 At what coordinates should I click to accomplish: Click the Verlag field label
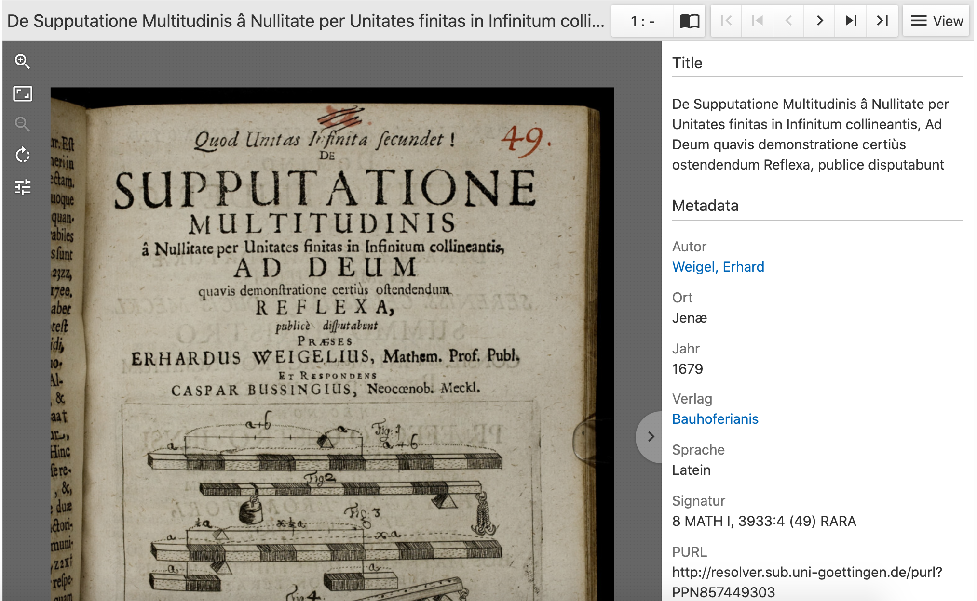tap(692, 399)
